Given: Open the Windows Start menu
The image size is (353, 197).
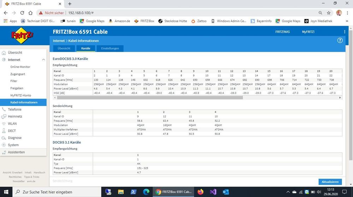Looking at the screenshot, I should click(x=6, y=192).
